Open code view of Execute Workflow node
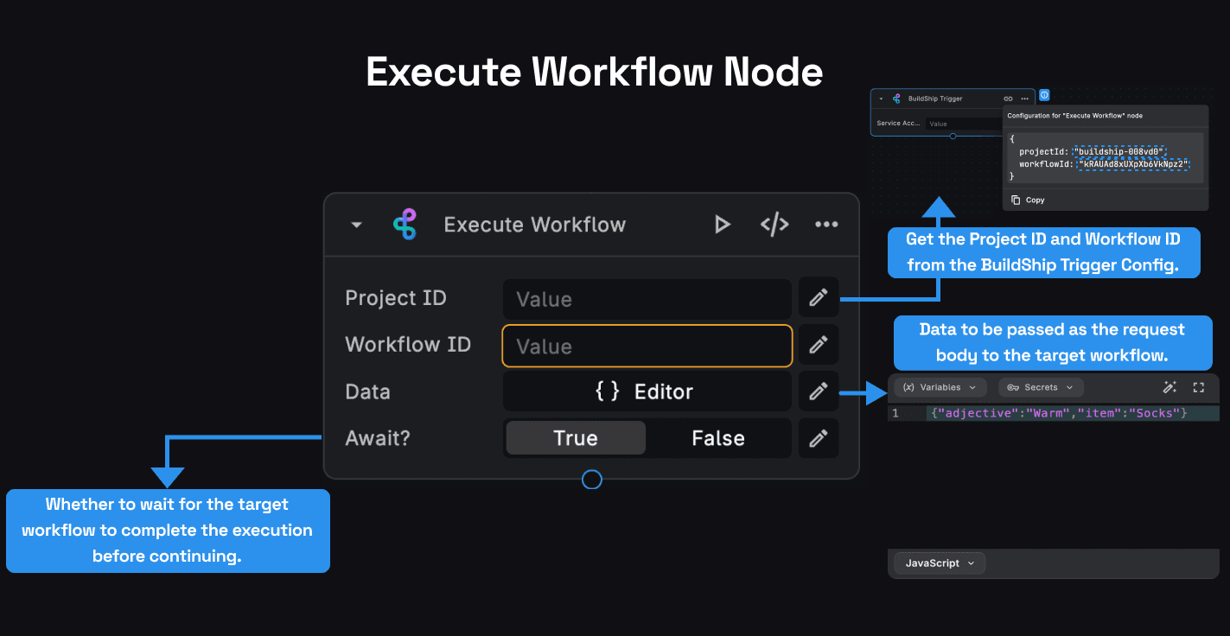The height and width of the screenshot is (636, 1230). tap(774, 225)
